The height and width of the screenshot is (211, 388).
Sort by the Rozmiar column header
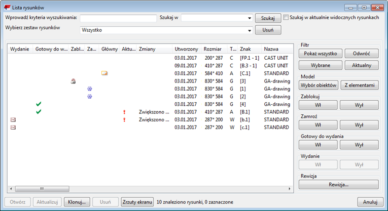pos(214,49)
